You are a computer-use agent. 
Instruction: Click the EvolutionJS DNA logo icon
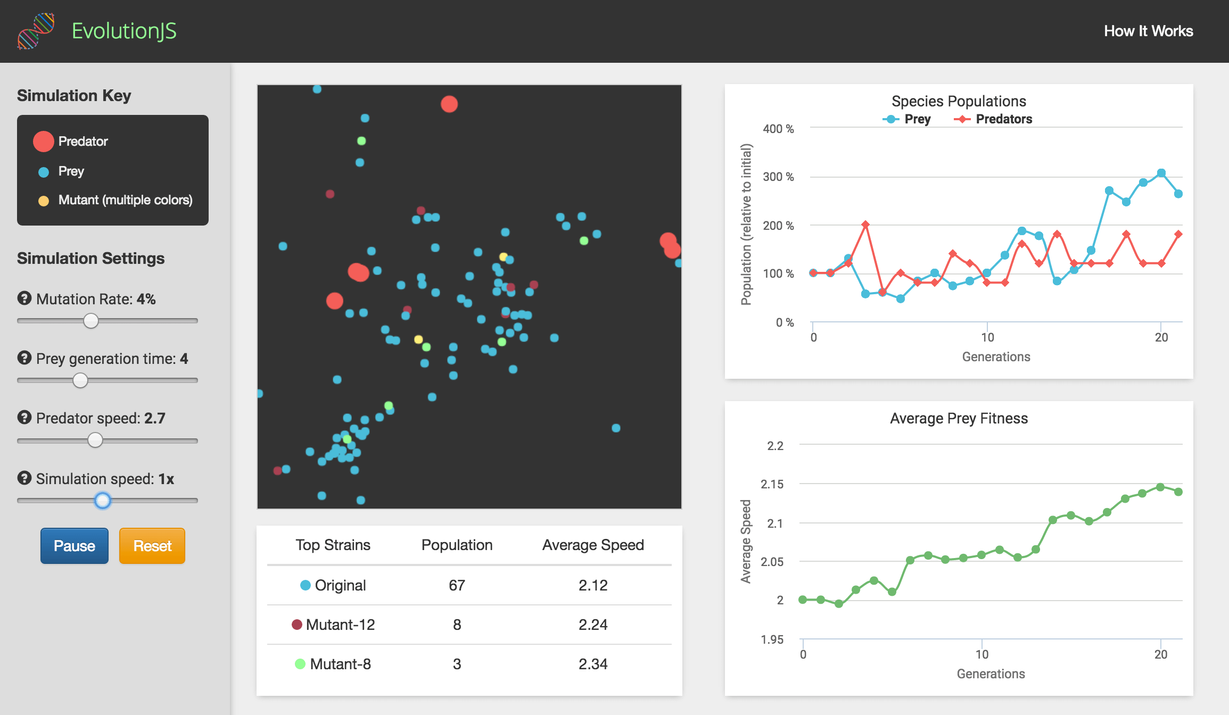tap(36, 31)
